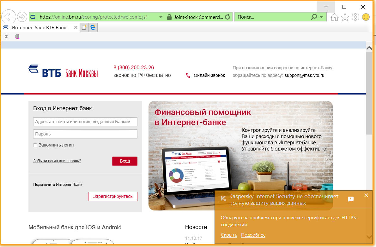This screenshot has width=376, height=247.
Task: Click the news date 11.10.17
Action: [x=193, y=238]
